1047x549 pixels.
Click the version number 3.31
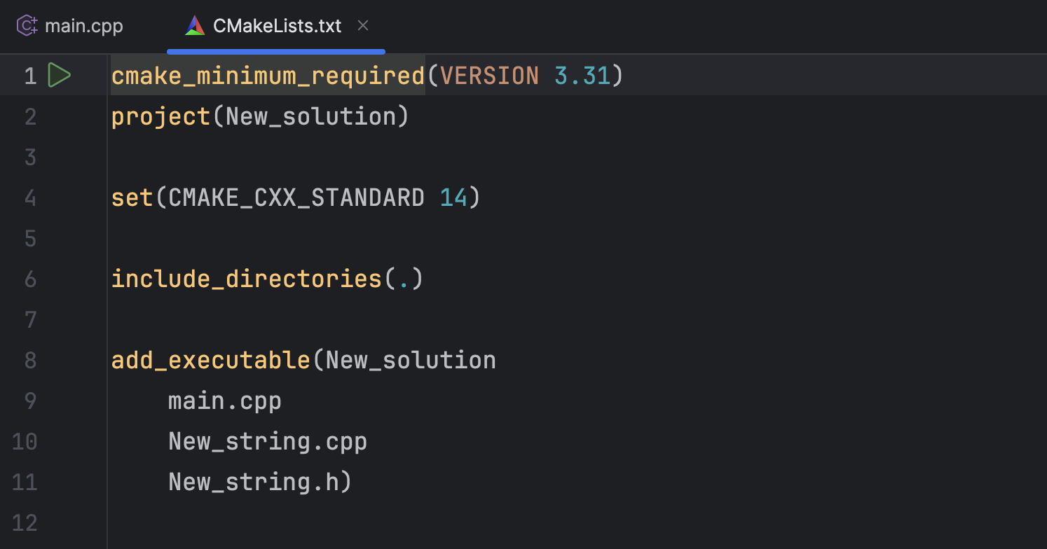580,75
